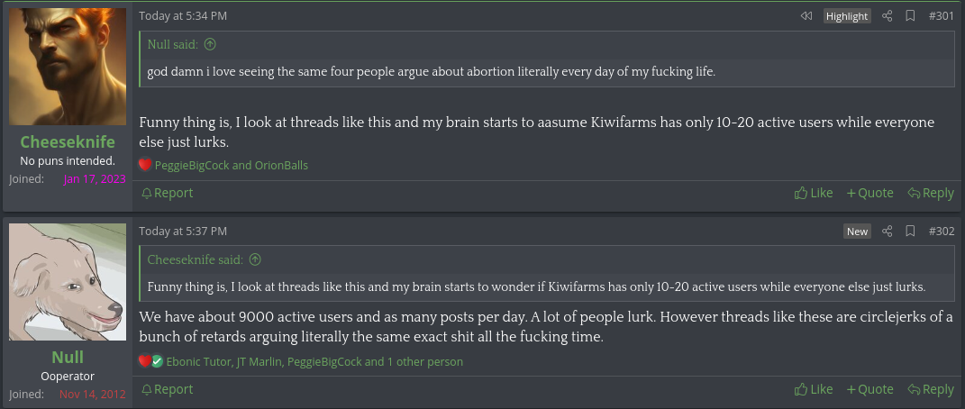Reply to Null's post
Viewport: 965px width, 409px height.
[931, 389]
